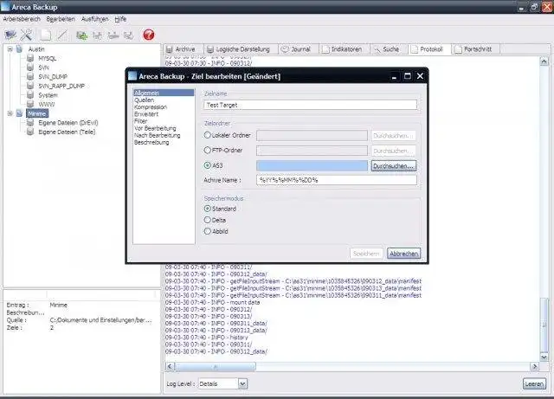
Task: Click the database icon beside SVN_DUMP
Action: click(x=30, y=76)
